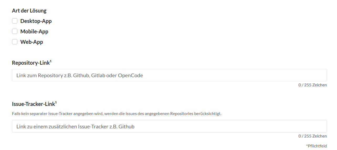The image size is (337, 150).
Task: Click the word OpenCode in the repository placeholder
Action: point(130,76)
